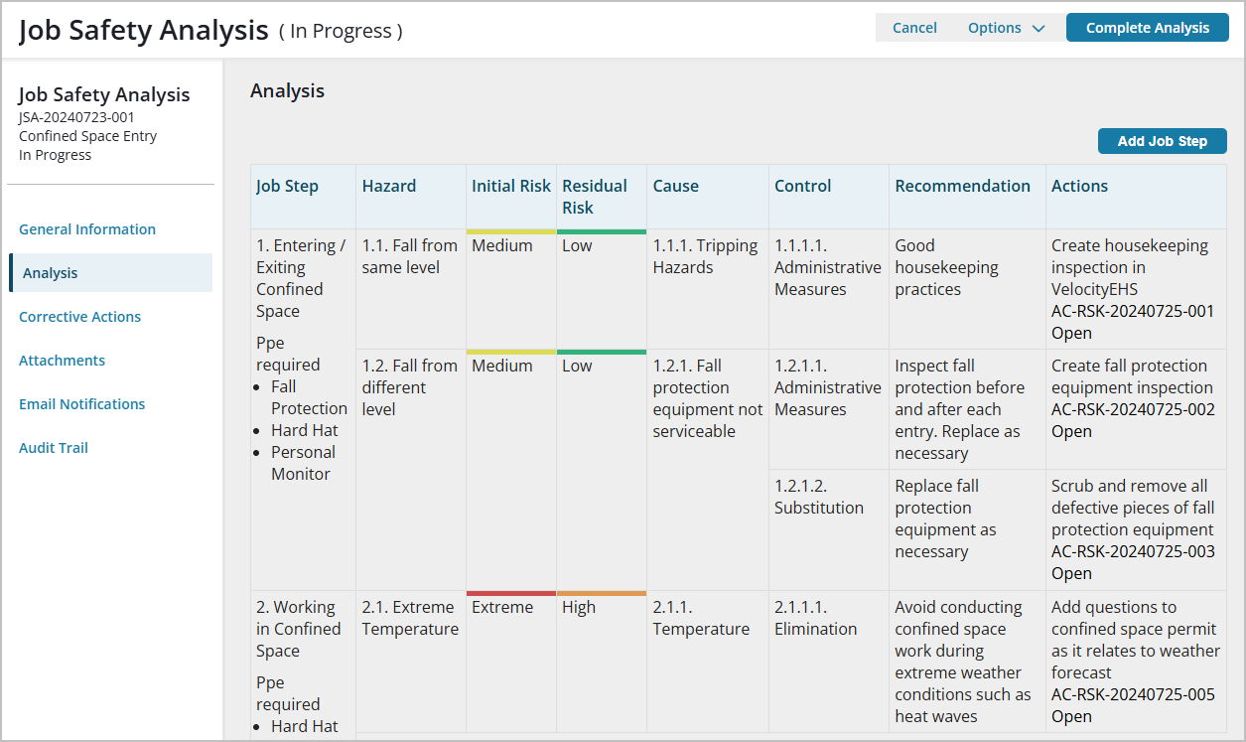Click Personal Monitor PPE item in step 1
Viewport: 1246px width, 742px height.
[304, 463]
